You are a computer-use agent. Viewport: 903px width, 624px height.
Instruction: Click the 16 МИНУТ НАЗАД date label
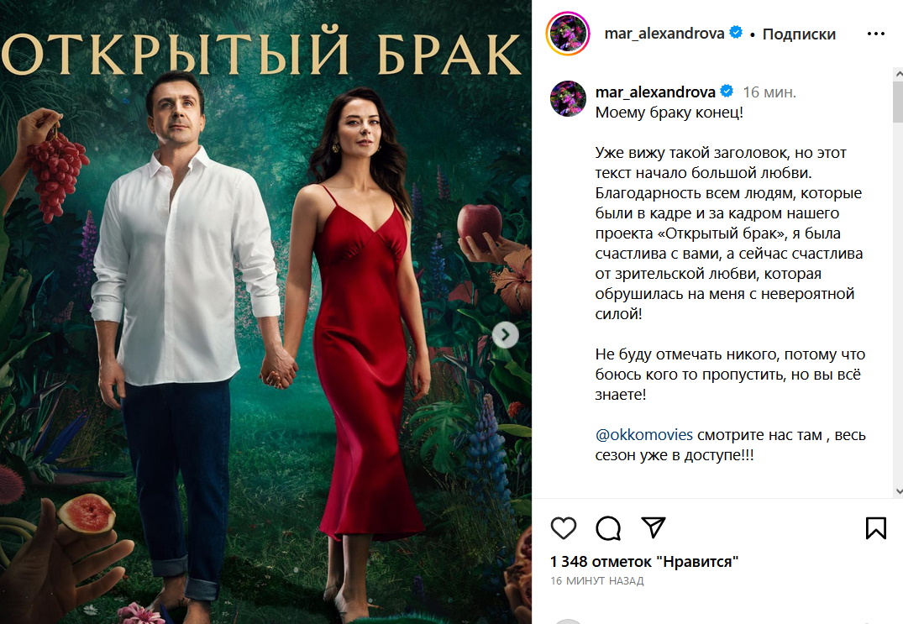[596, 581]
